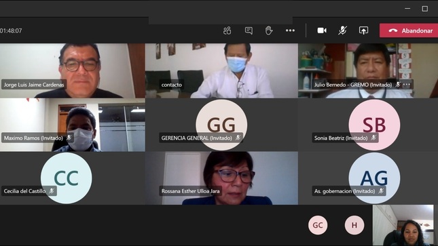Open the self-view video thumbnail
This screenshot has height=246, width=438.
[403, 226]
